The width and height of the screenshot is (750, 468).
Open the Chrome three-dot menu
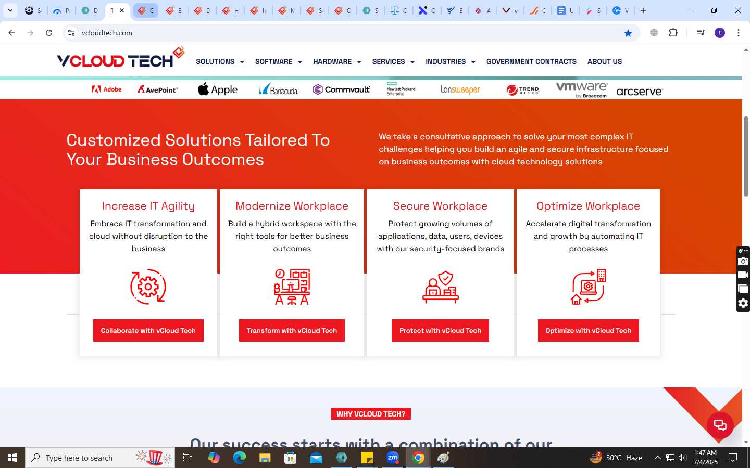(x=739, y=33)
